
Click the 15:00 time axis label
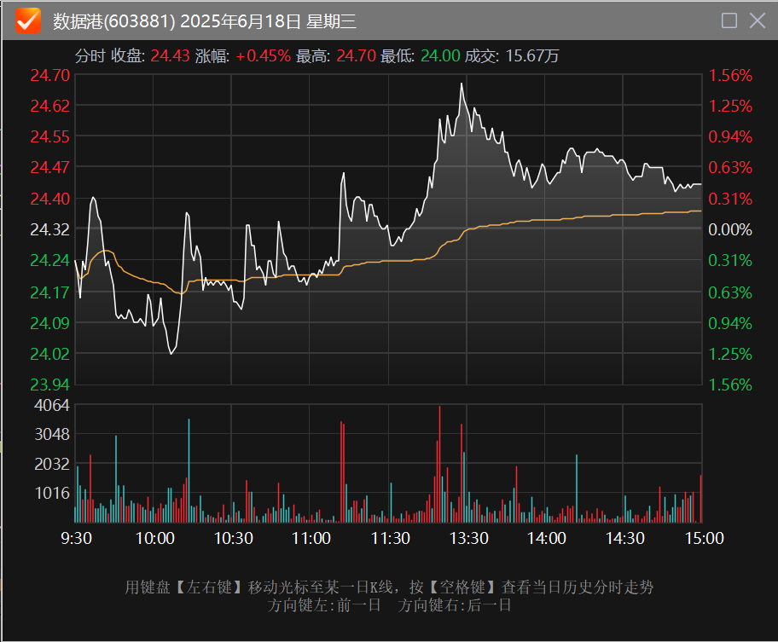point(704,538)
